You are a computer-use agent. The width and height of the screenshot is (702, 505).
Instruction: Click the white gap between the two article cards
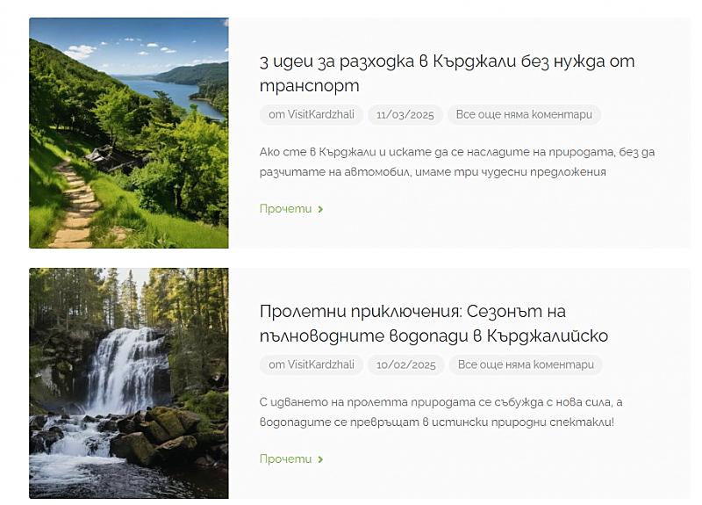pos(358,258)
